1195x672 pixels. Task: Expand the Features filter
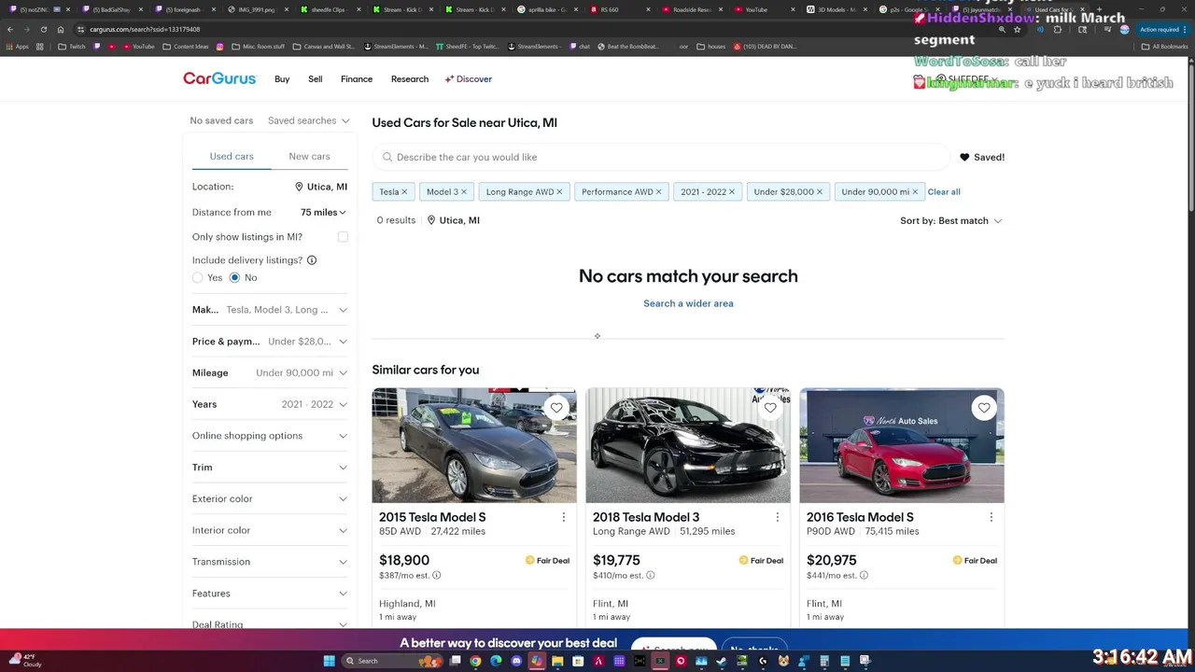(270, 594)
